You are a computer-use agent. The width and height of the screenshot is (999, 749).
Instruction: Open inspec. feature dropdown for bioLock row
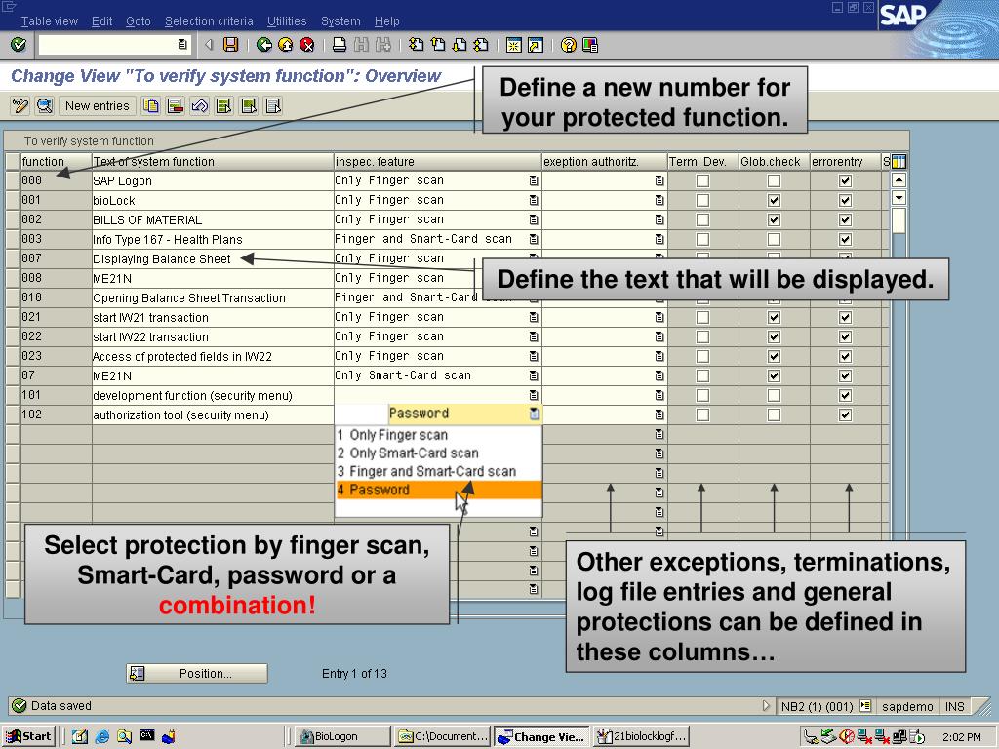point(534,201)
